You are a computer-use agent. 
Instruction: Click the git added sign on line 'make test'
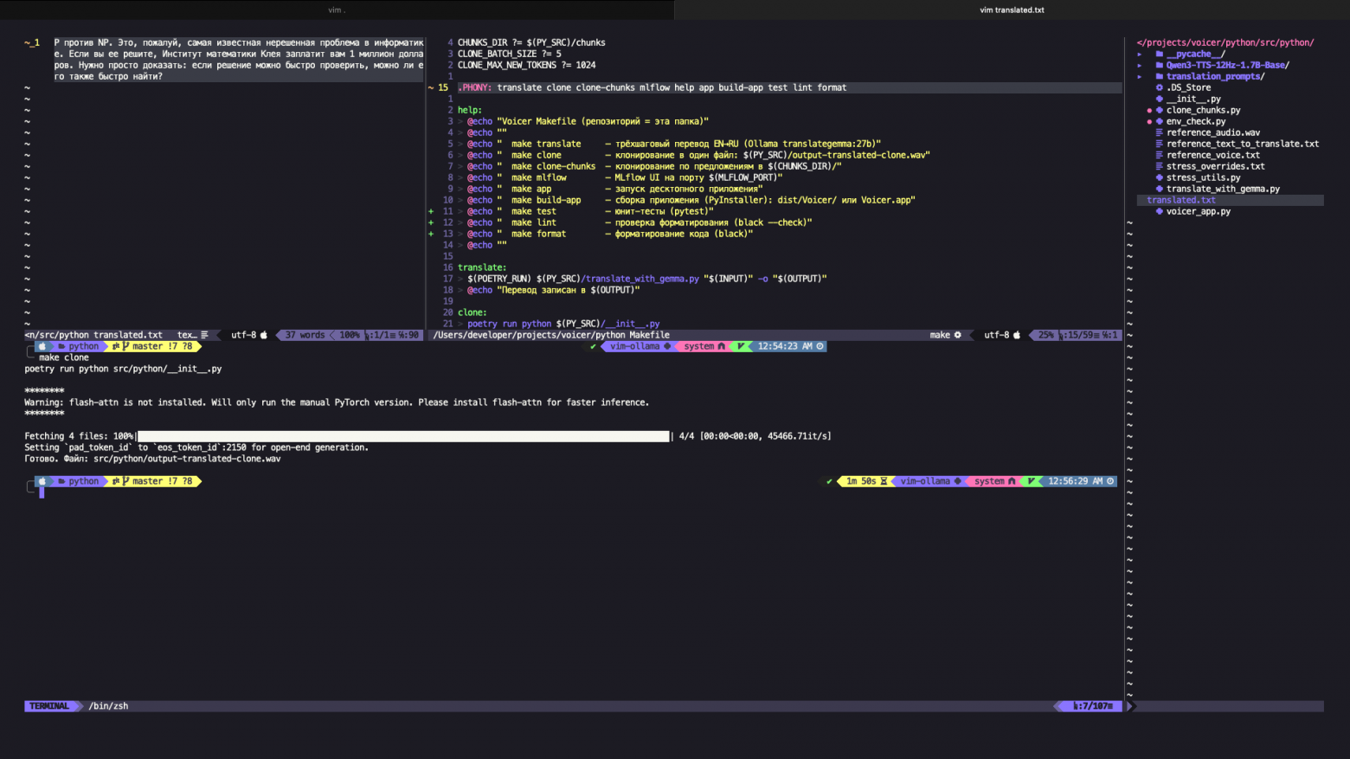[431, 211]
